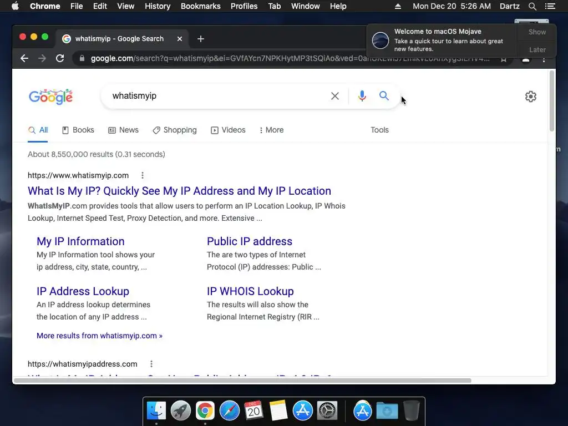This screenshot has width=568, height=426.
Task: Open options for whatismyipaddress.com result
Action: 151,364
